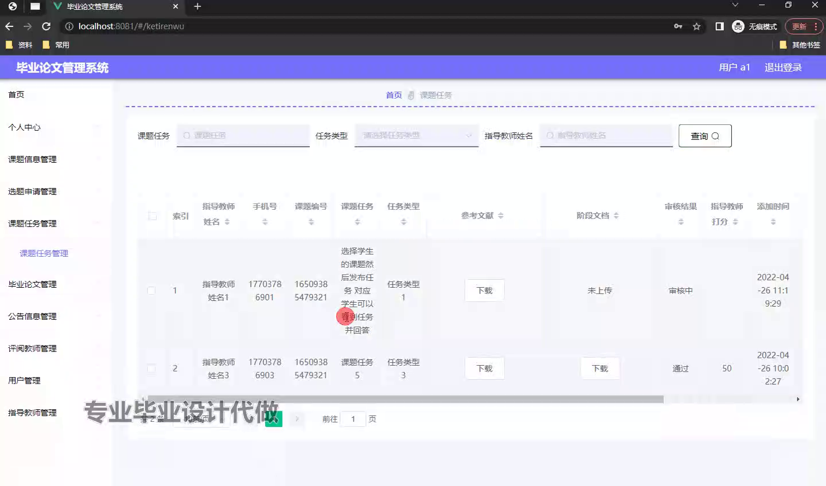The height and width of the screenshot is (486, 826).
Task: Toggle the select-all header checkbox
Action: coord(152,216)
